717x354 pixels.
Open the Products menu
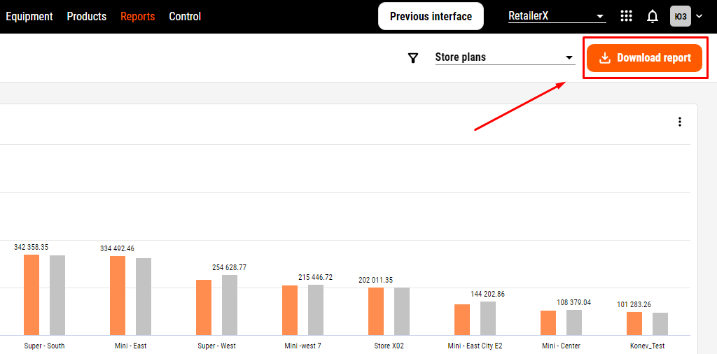[x=86, y=17]
